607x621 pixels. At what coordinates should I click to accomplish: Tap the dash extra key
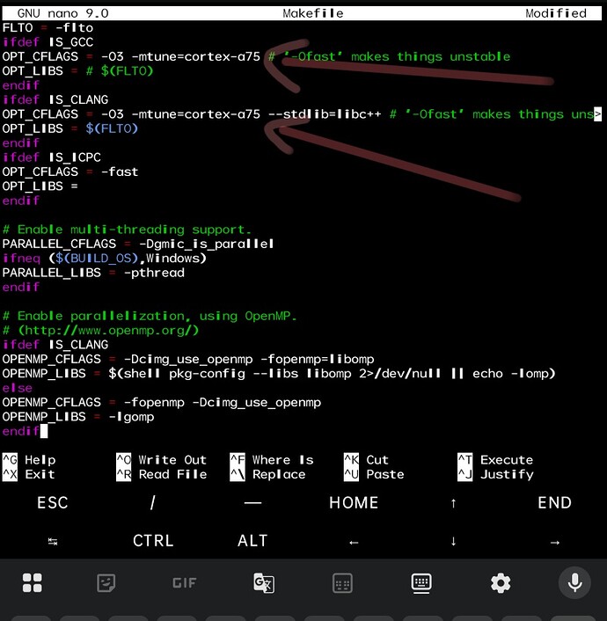(252, 503)
